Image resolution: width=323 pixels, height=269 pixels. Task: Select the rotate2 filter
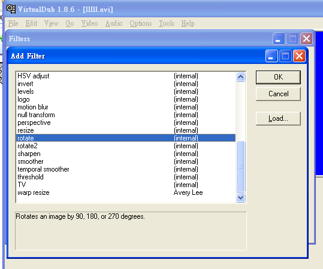(126, 146)
